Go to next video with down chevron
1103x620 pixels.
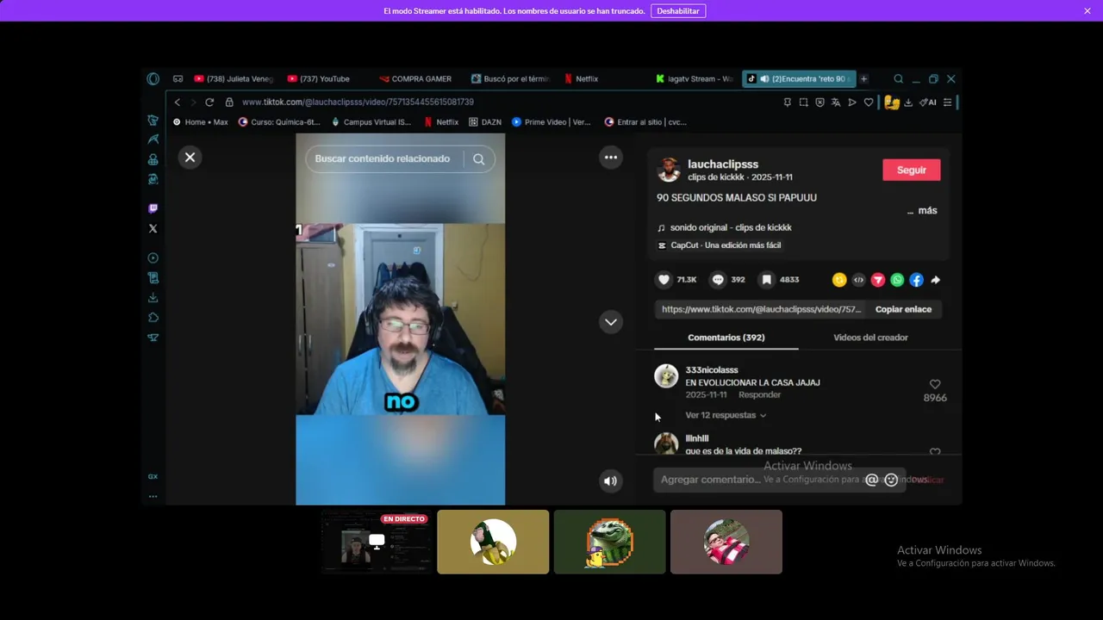tap(611, 322)
